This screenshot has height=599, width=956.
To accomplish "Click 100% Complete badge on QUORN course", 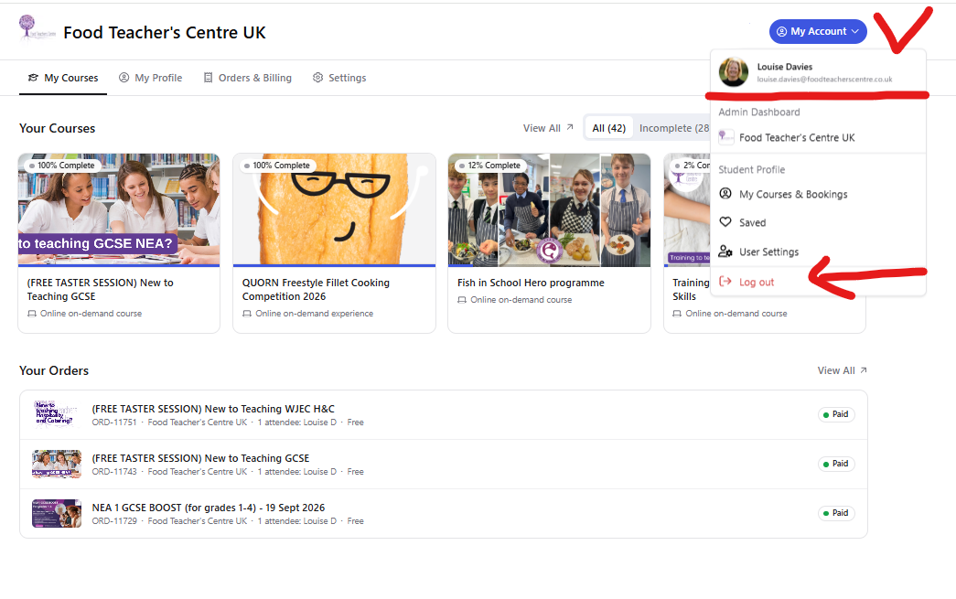I will point(277,166).
